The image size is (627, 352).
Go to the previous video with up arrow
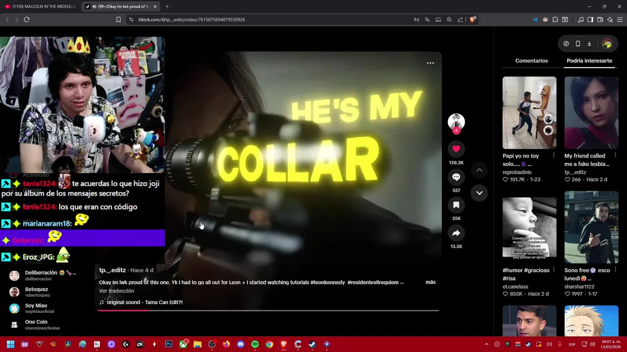pos(480,170)
